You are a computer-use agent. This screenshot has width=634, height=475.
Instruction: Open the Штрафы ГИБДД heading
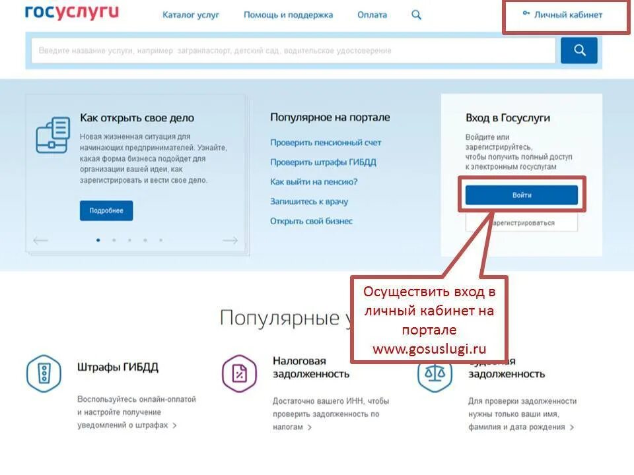[118, 367]
